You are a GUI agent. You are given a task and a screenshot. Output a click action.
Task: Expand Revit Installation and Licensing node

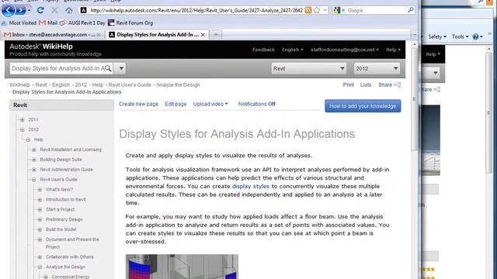(34, 150)
